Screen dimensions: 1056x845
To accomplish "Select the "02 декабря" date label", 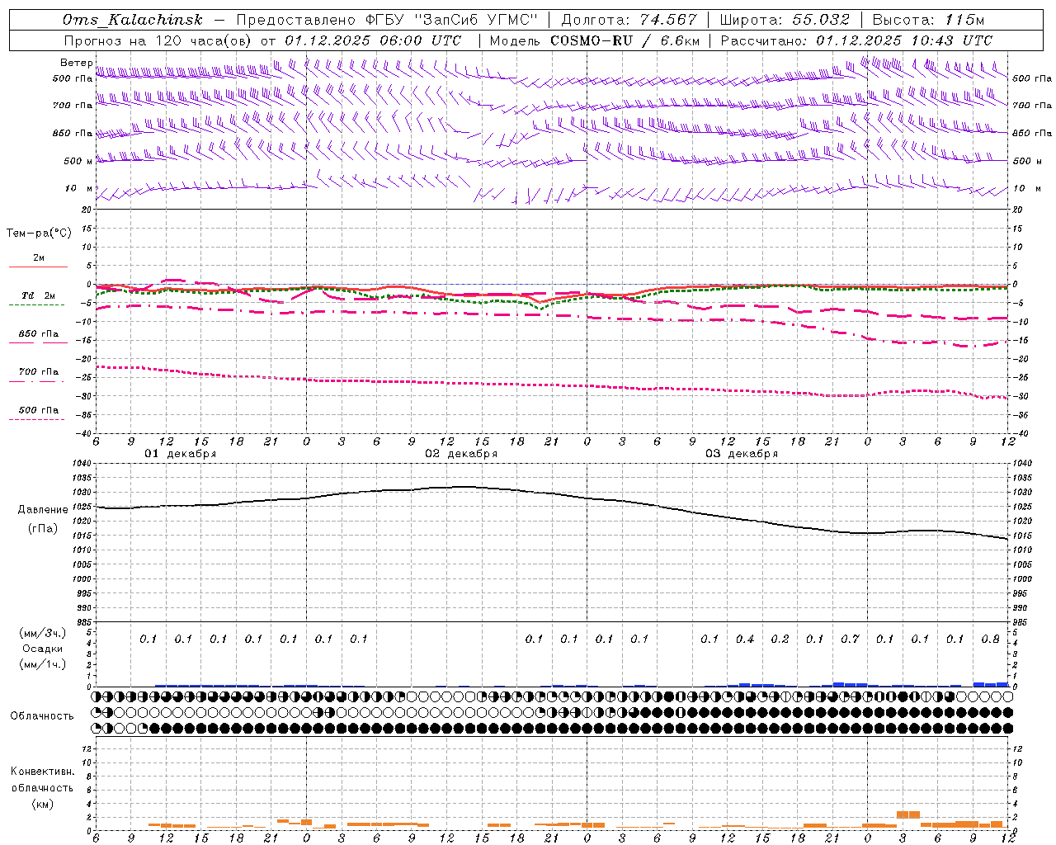I will [461, 454].
